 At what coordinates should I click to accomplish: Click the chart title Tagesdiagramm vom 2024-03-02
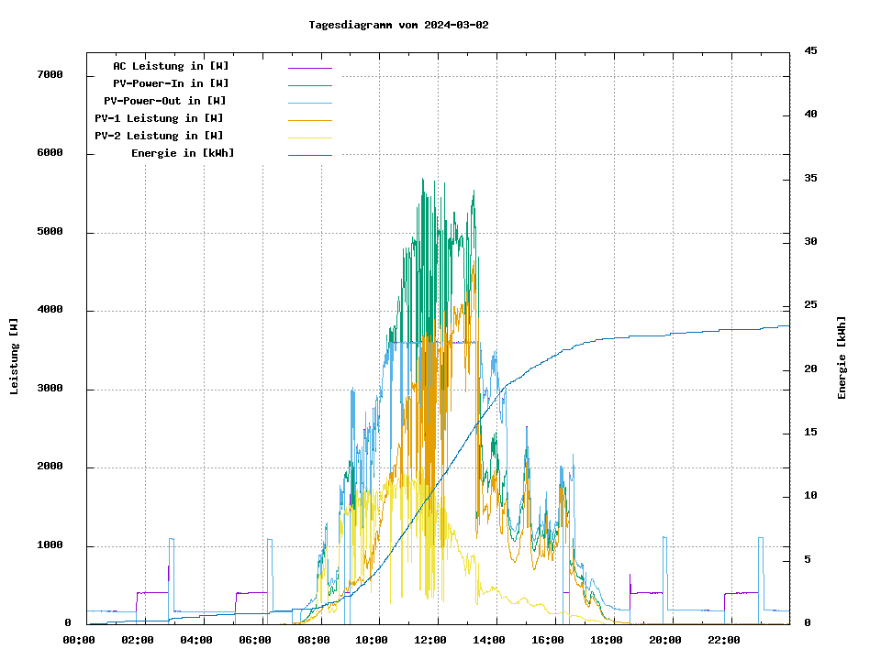(398, 25)
